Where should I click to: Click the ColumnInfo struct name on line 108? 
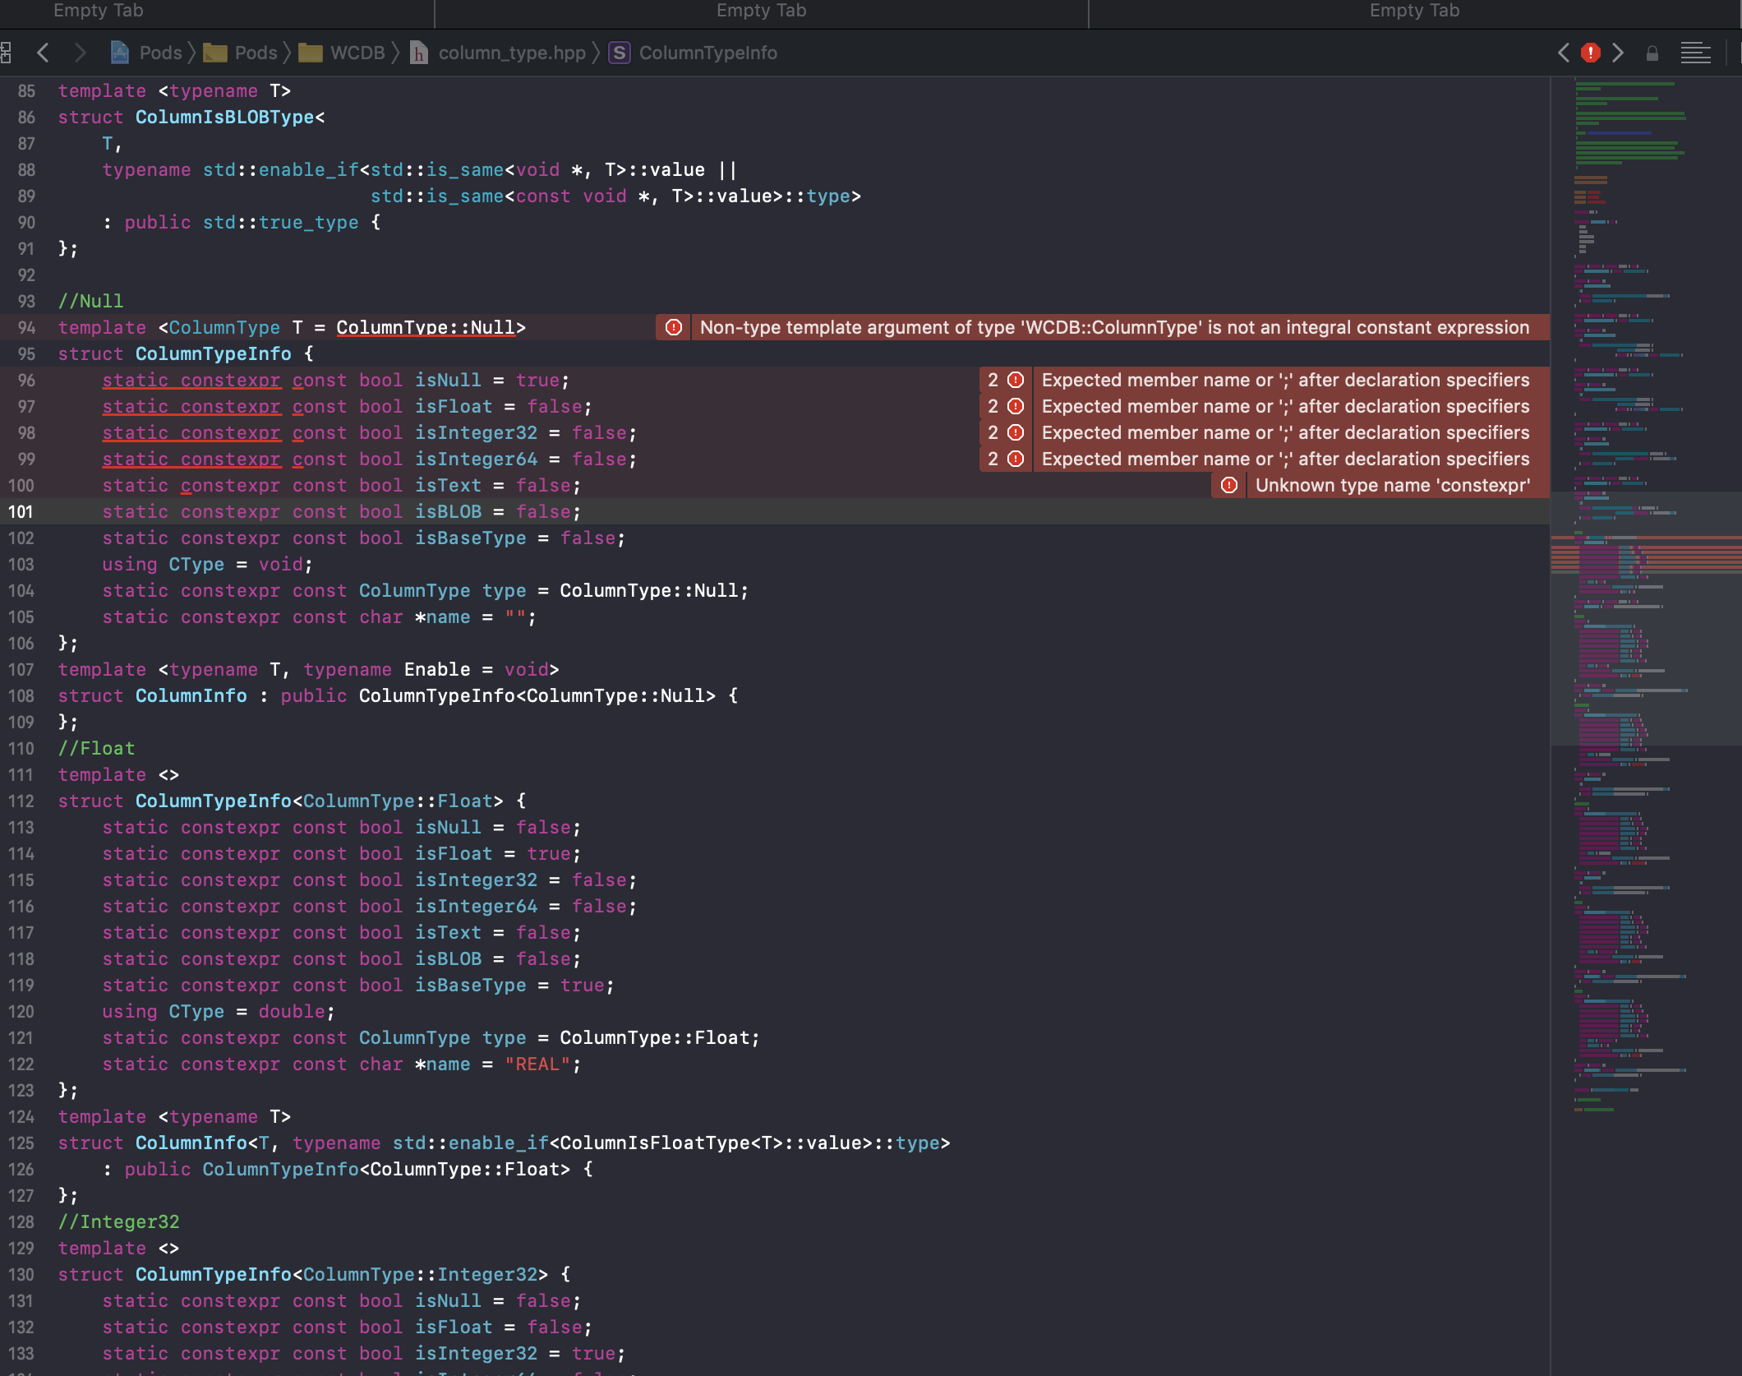pos(191,695)
